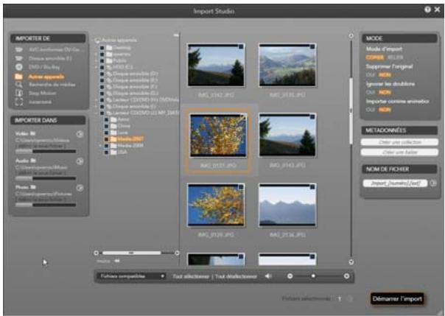Expand the Media 2008 folder
The width and height of the screenshot is (445, 316).
point(100,146)
